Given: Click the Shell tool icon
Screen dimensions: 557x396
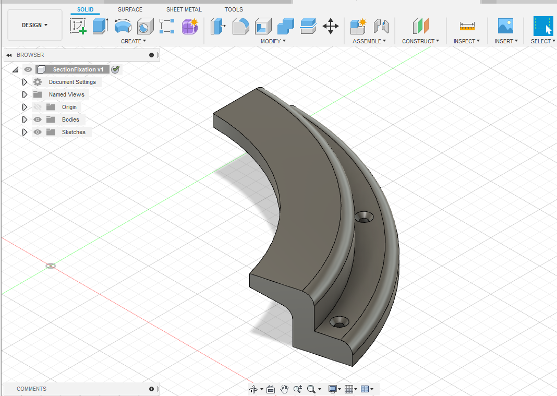Looking at the screenshot, I should point(263,26).
